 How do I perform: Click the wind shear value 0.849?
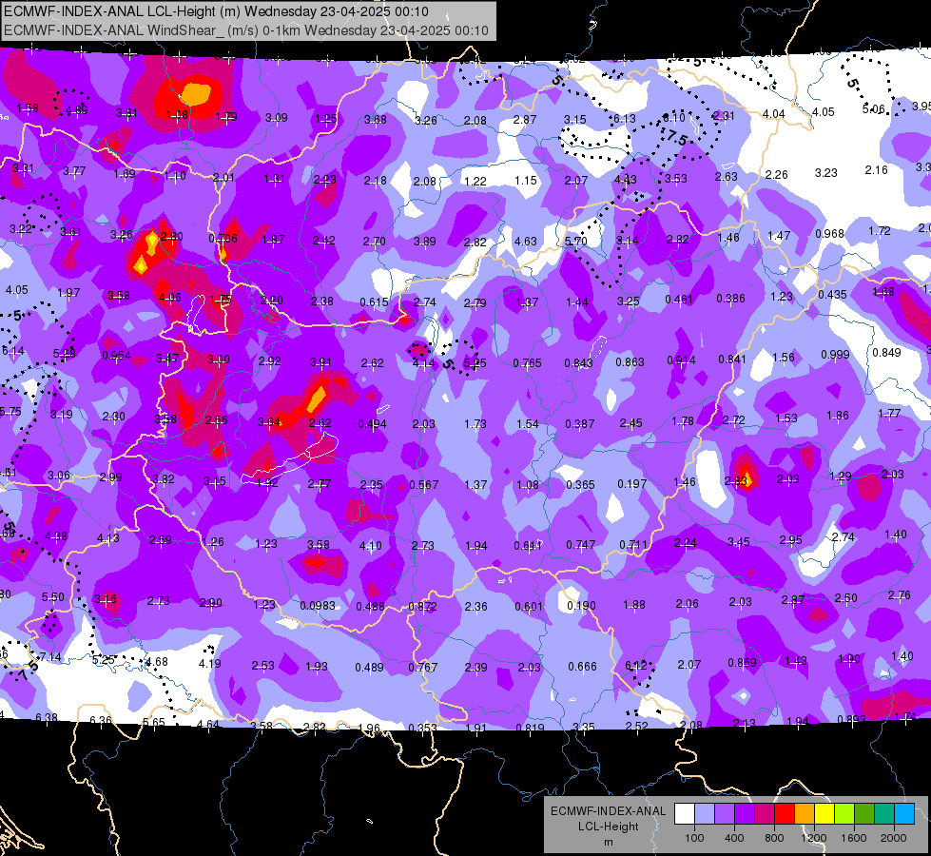coord(886,352)
